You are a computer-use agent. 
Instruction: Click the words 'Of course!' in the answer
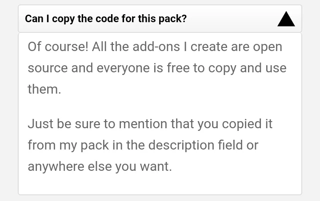click(x=58, y=47)
